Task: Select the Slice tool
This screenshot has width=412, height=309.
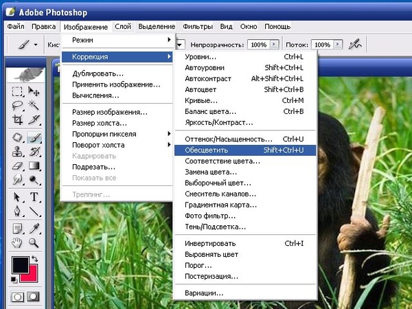Action: tap(34, 119)
